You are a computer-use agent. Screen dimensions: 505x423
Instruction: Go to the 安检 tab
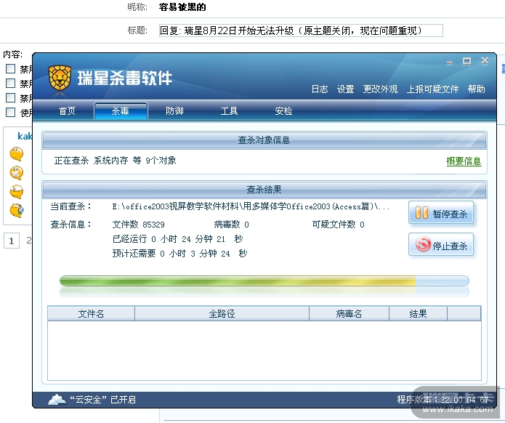tap(283, 111)
